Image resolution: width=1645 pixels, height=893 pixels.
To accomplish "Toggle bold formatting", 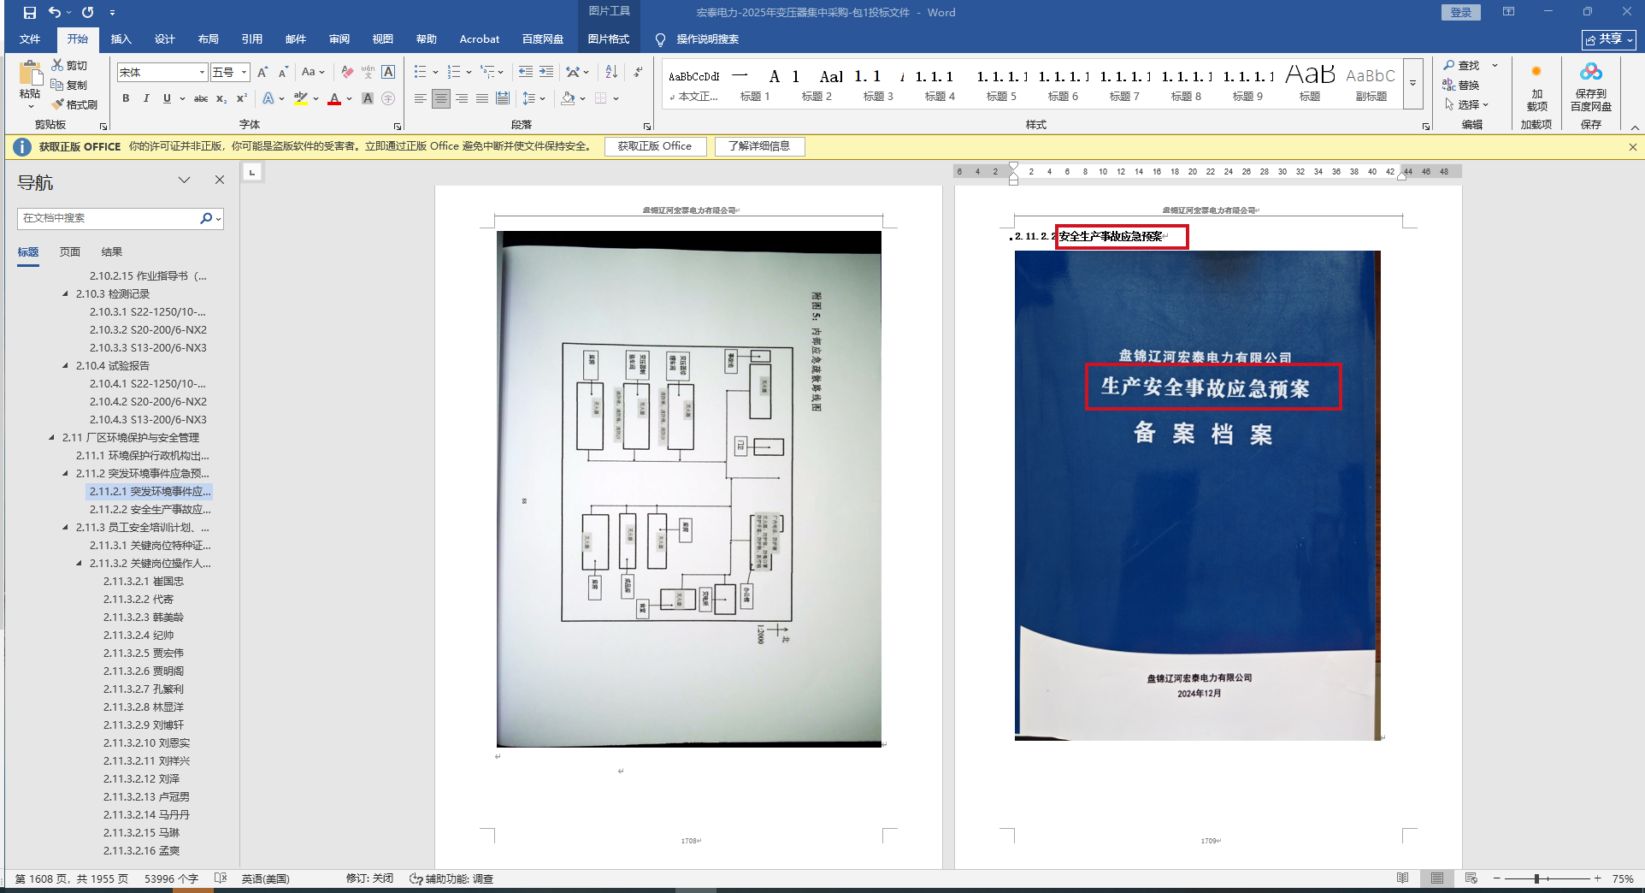I will click(126, 98).
